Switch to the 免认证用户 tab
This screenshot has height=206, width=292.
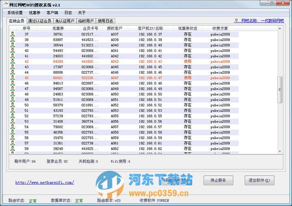[64, 21]
